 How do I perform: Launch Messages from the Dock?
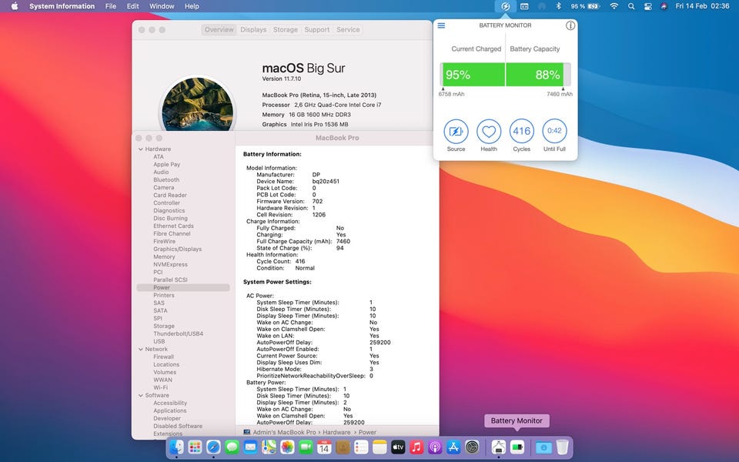[x=232, y=447]
